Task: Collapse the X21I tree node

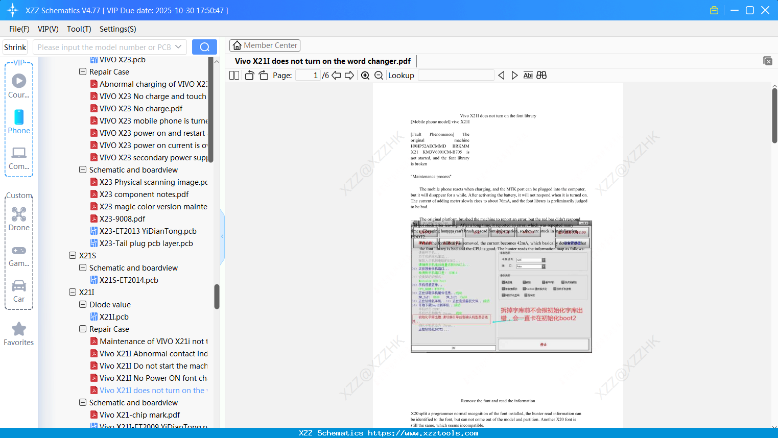Action: point(73,293)
